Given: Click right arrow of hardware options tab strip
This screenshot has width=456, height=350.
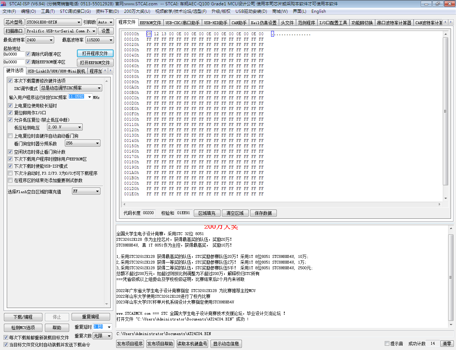Looking at the screenshot, I should coord(110,70).
